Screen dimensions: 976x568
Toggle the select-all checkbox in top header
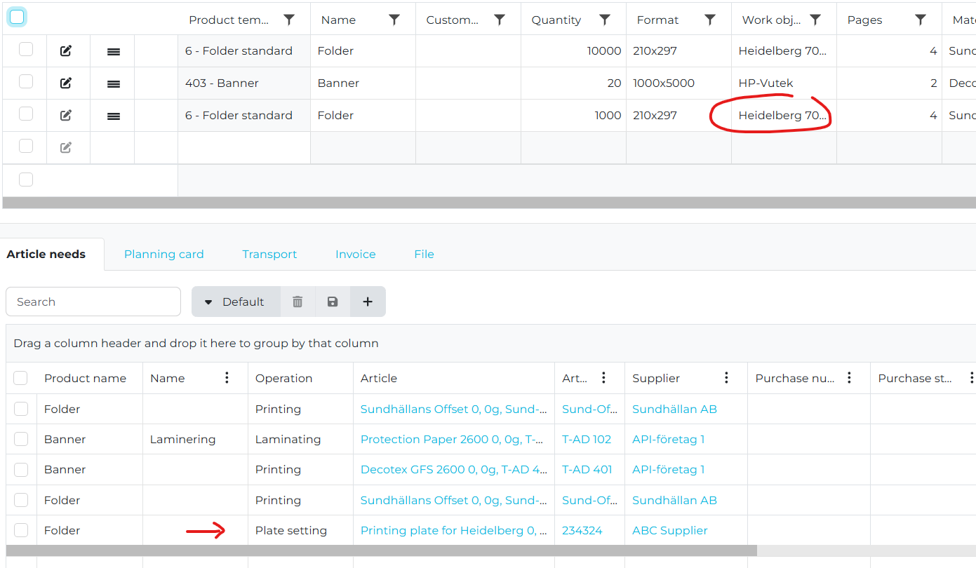tap(17, 18)
